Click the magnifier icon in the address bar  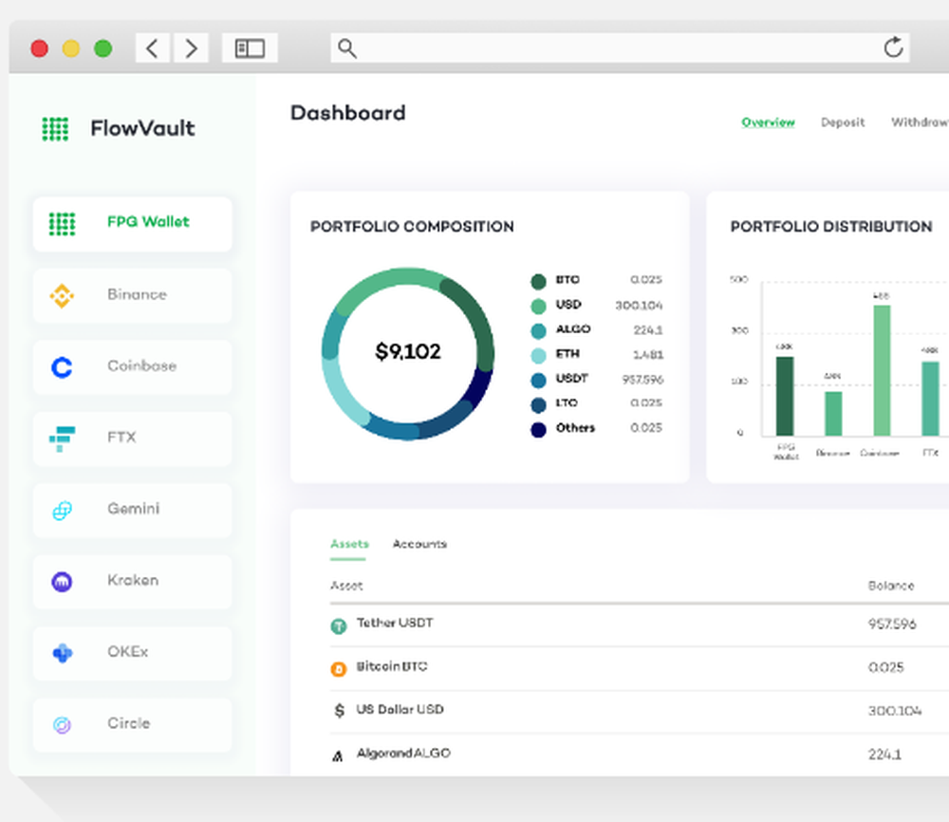[x=346, y=47]
